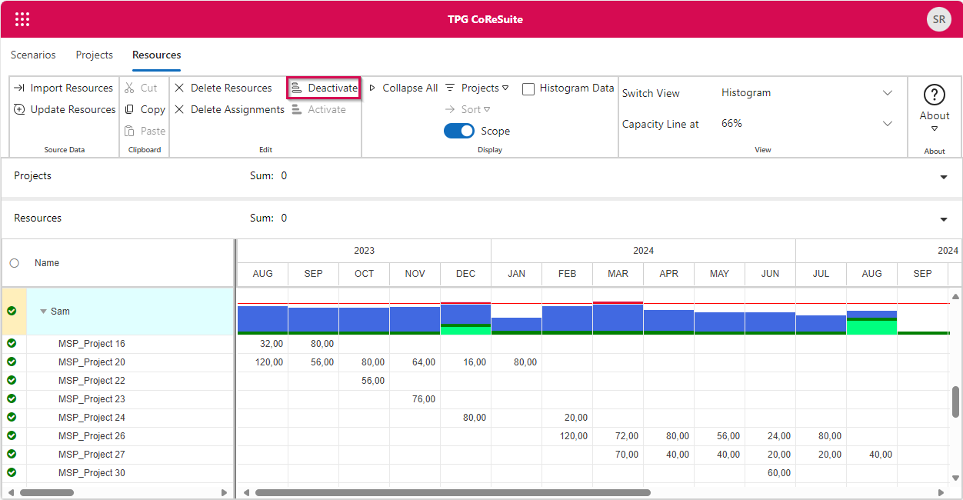Enable the Histogram Data checkbox
The height and width of the screenshot is (500, 963).
528,89
